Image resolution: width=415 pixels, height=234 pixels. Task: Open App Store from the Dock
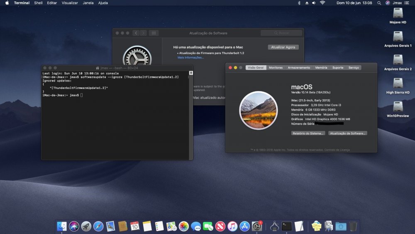pos(244,227)
